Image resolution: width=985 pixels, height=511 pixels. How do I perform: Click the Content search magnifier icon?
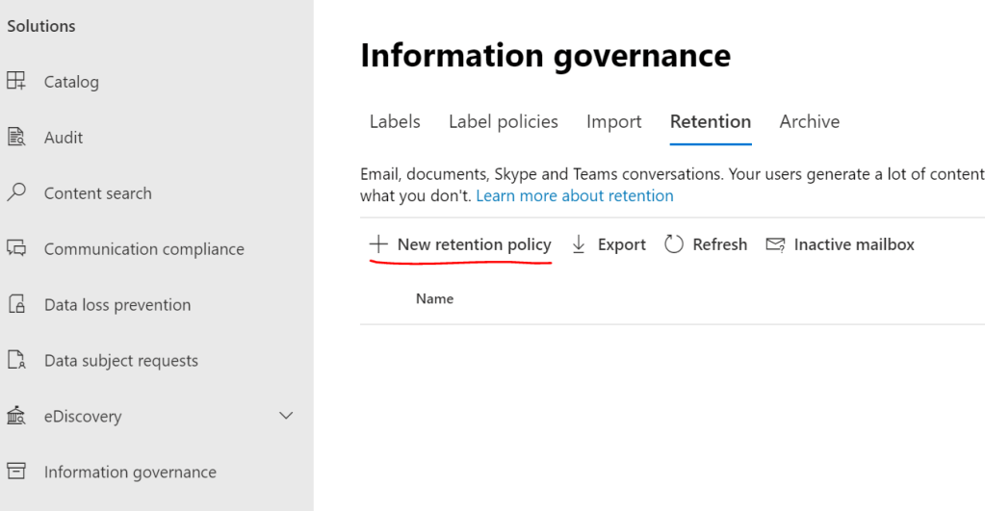point(16,193)
